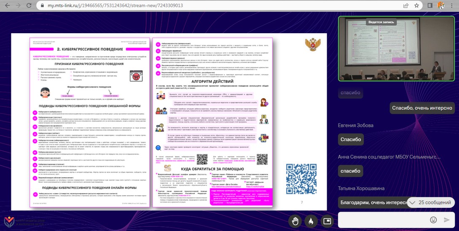
Task: Click the 'Спасибо, очень интерсно' chat message
Action: (x=422, y=108)
